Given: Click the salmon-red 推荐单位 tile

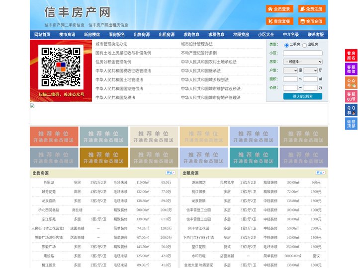Looking at the screenshot, I should tap(54, 136).
